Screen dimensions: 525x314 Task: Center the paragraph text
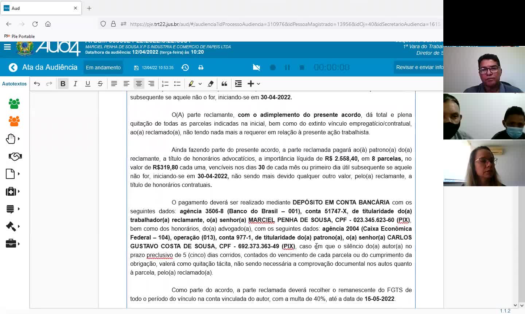(x=139, y=84)
